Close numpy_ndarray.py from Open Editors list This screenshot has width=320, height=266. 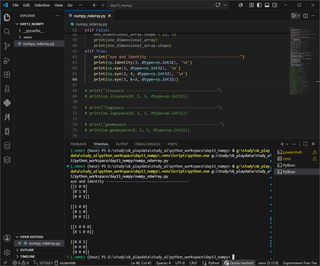[20, 243]
